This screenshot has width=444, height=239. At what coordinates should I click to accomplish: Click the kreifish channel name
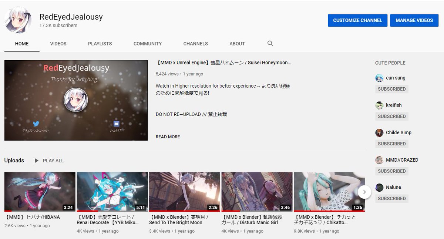[394, 105]
